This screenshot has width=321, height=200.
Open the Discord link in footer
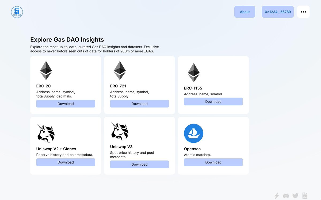point(286,196)
